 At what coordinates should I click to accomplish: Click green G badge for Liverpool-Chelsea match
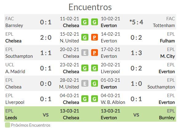click(85, 99)
